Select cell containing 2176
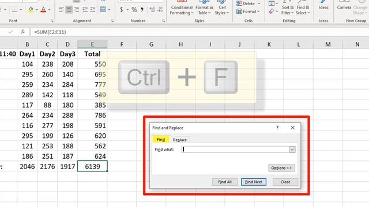 coord(47,166)
